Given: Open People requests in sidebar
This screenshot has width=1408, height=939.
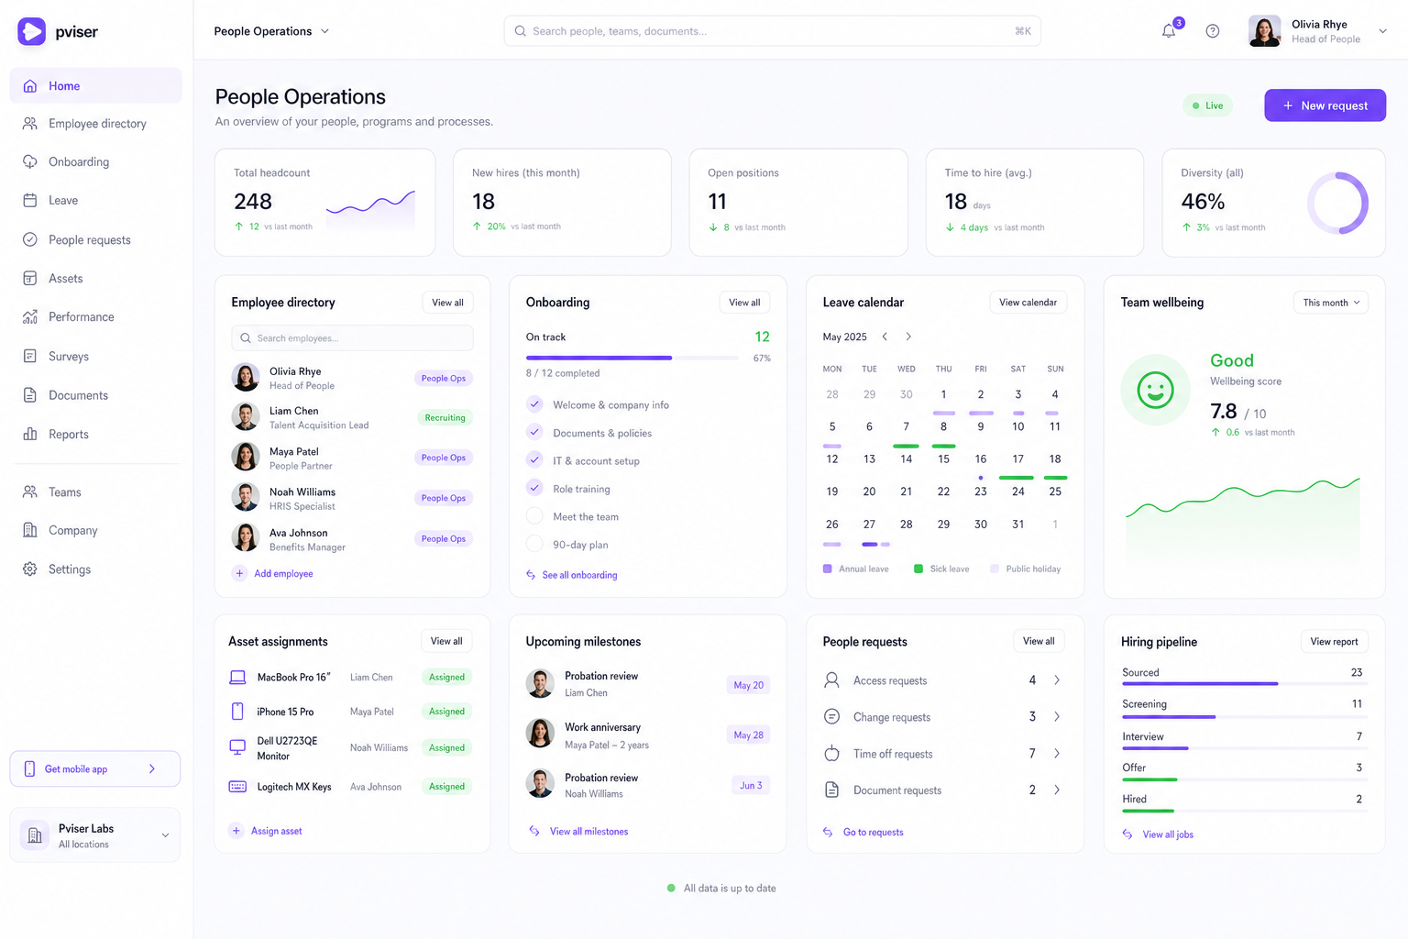Looking at the screenshot, I should (x=95, y=240).
